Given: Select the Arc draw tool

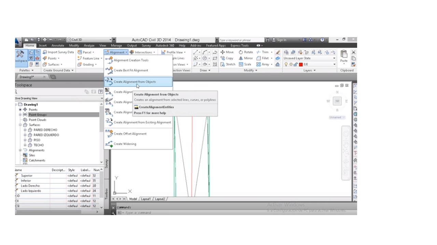Looking at the screenshot, I should [x=205, y=52].
